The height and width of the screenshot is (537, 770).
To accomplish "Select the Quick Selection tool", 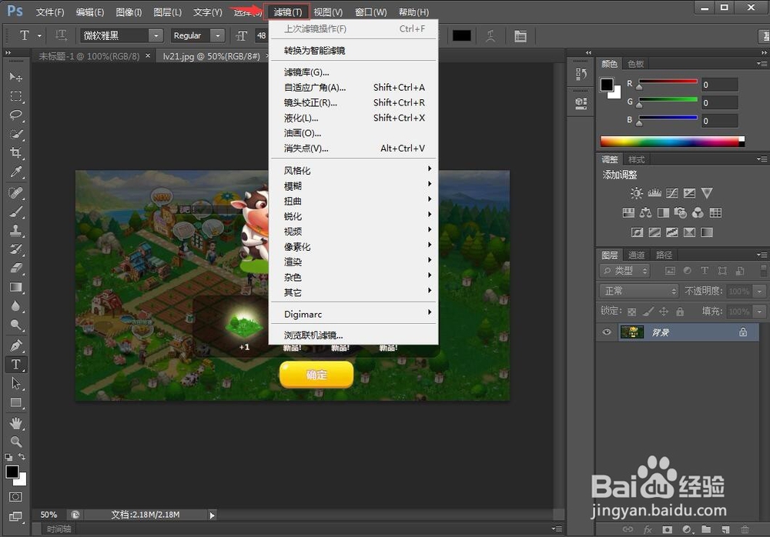I will (x=15, y=134).
